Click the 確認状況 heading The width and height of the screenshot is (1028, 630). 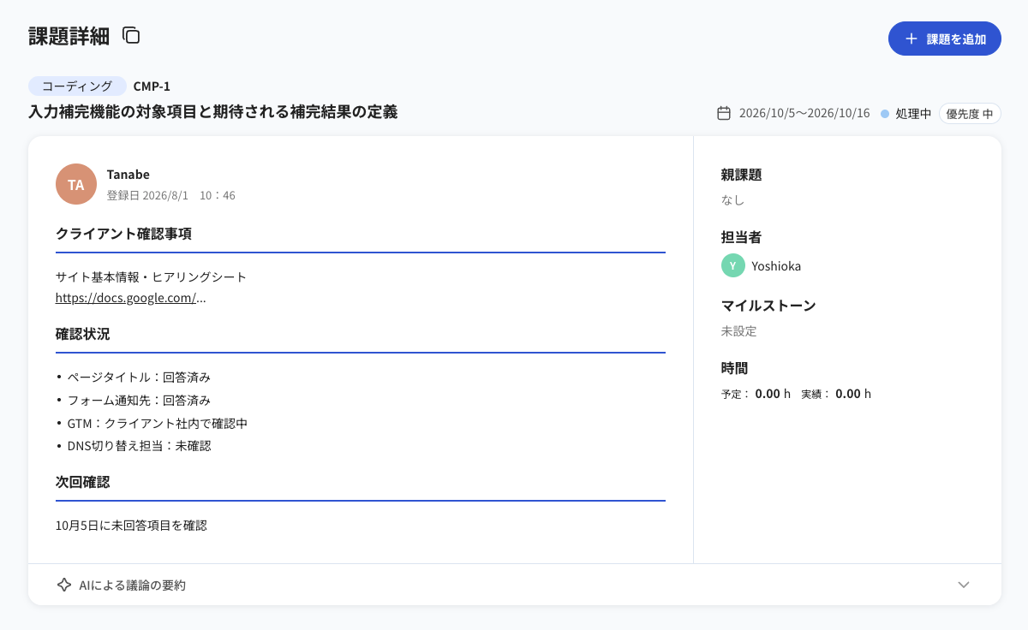[x=82, y=334]
